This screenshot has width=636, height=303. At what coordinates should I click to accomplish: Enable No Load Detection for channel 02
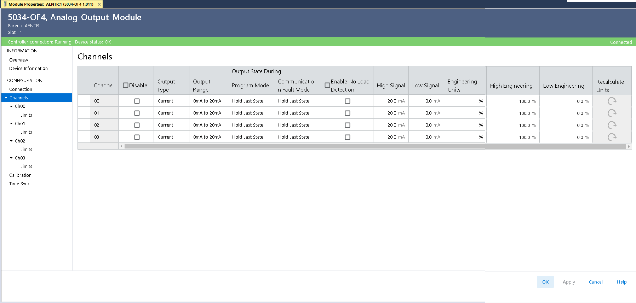348,125
